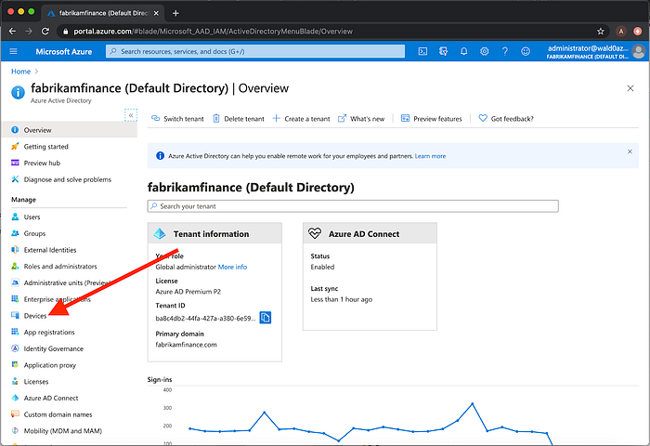
Task: Collapse the left navigation menu
Action: 131,115
